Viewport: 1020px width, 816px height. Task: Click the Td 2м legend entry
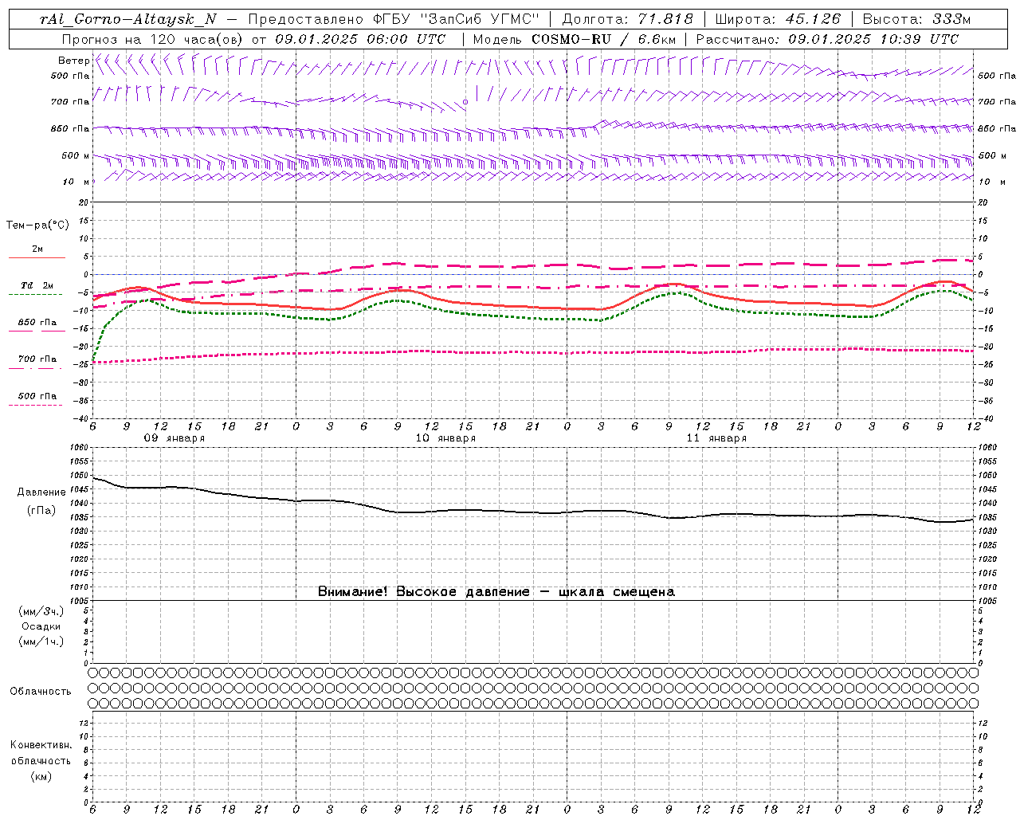coord(37,285)
